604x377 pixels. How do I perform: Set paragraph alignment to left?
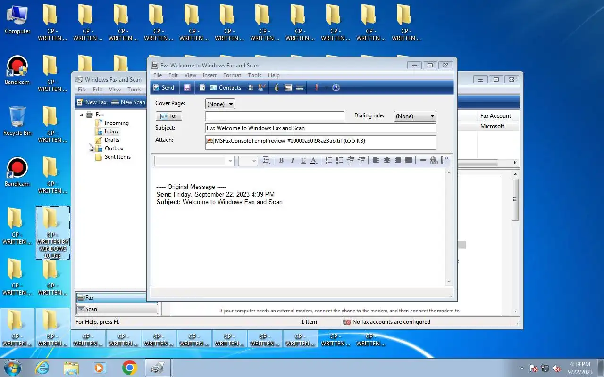pyautogui.click(x=376, y=161)
